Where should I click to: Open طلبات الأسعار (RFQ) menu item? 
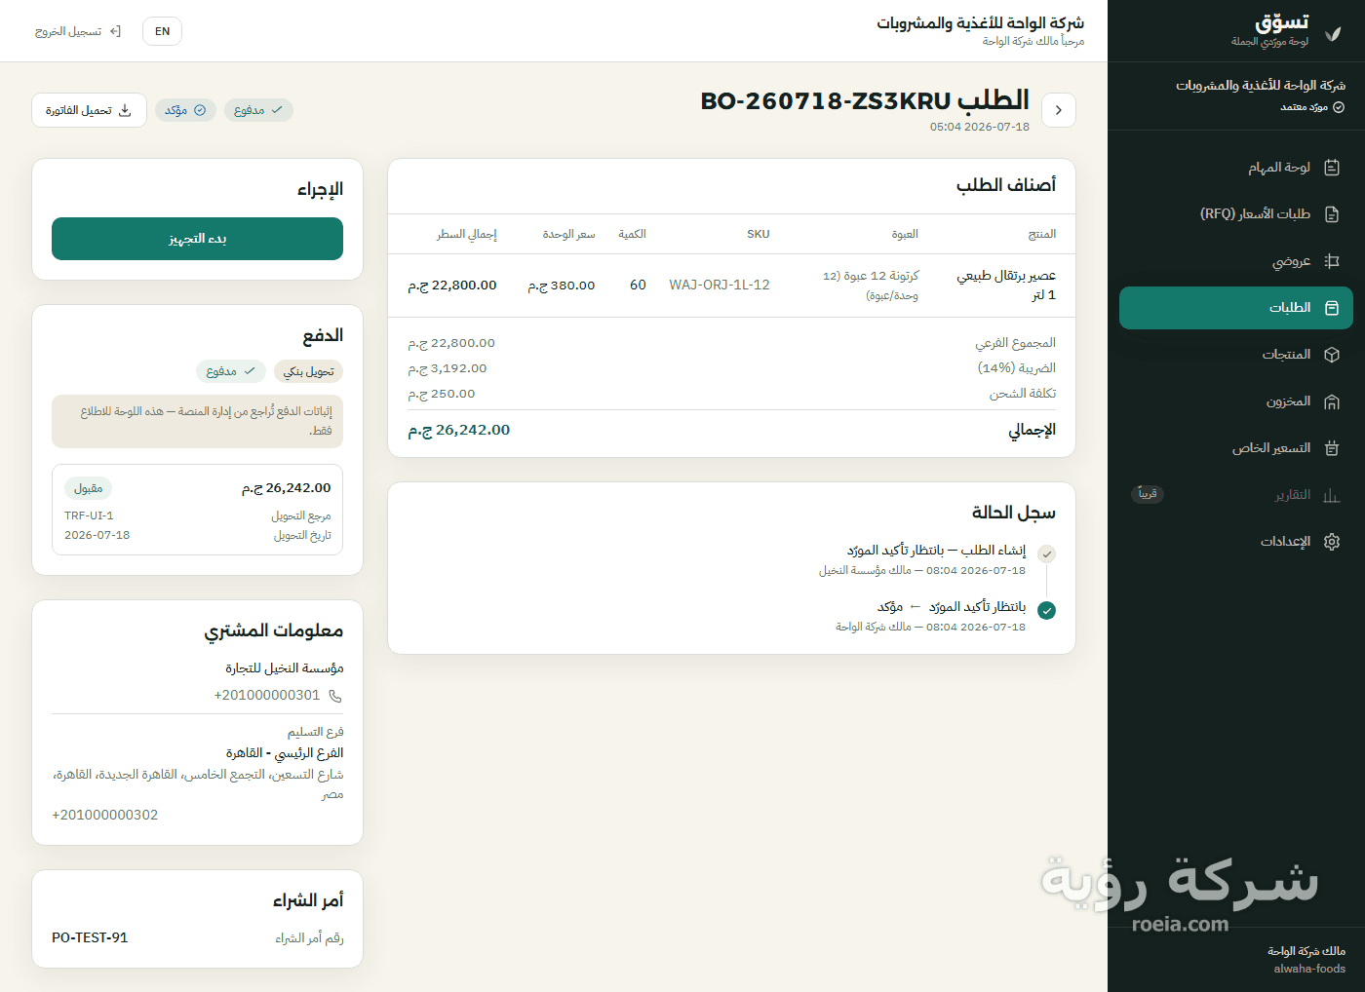pos(1236,214)
